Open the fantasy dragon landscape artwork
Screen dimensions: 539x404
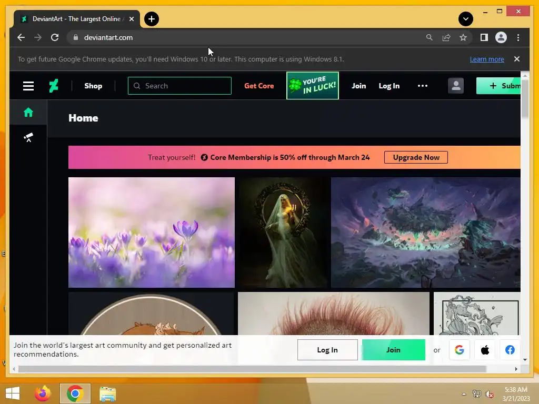click(425, 232)
